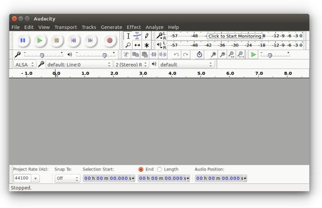322x208 pixels.
Task: Click the 6.0 mark on timeline ruler
Action: (x=230, y=73)
